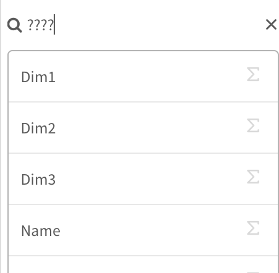The width and height of the screenshot is (279, 273).
Task: Open the cut-off list row under Name
Action: coord(143,264)
